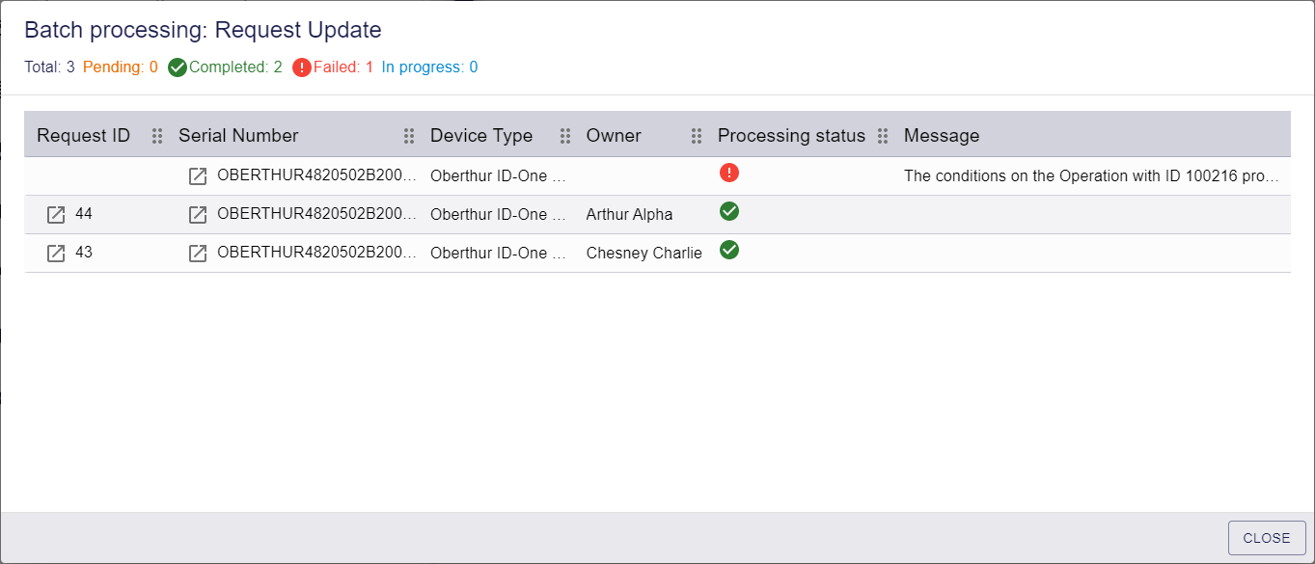Open Arthur Alpha's device serial link icon
Screen dimensions: 1315x564
coord(198,214)
